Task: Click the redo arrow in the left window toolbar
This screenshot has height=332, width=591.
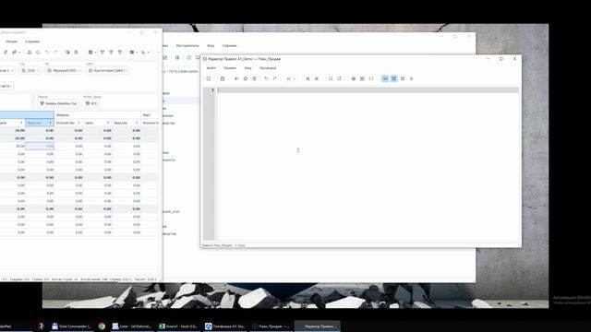Action: (55, 53)
